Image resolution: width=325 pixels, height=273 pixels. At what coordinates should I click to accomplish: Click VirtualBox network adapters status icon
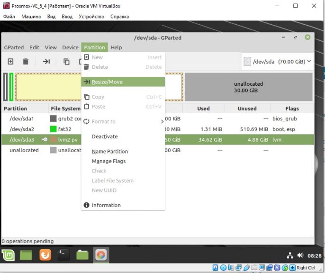[x=239, y=268]
